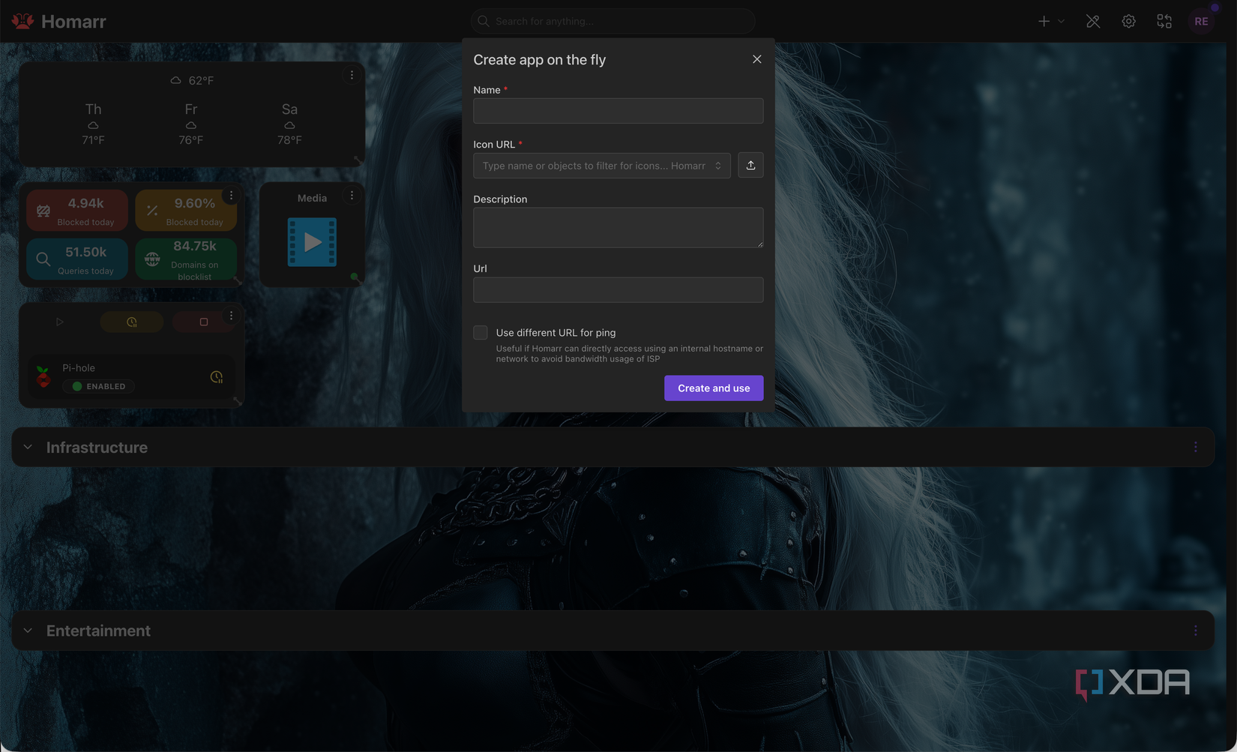Click the Homarr logo icon

pos(22,21)
